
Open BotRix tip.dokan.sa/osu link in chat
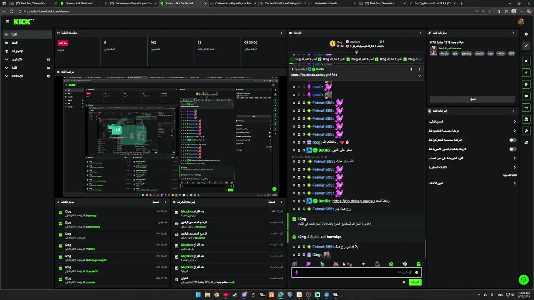click(353, 201)
